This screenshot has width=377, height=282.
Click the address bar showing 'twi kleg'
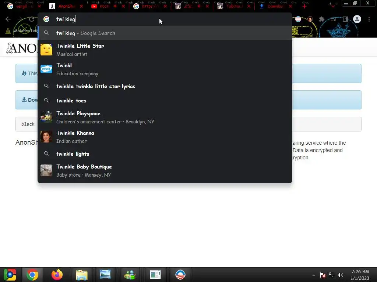(165, 19)
